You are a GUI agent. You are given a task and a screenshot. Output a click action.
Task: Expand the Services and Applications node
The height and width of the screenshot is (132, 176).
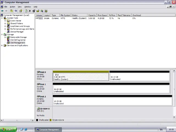2,45
